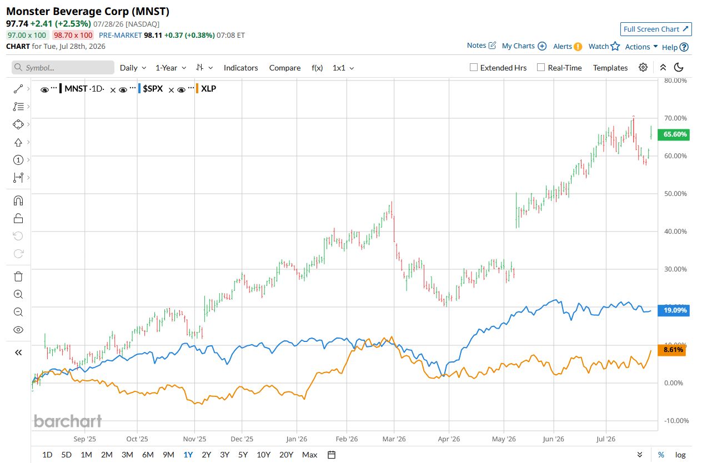Toggle log scale button

(x=680, y=455)
